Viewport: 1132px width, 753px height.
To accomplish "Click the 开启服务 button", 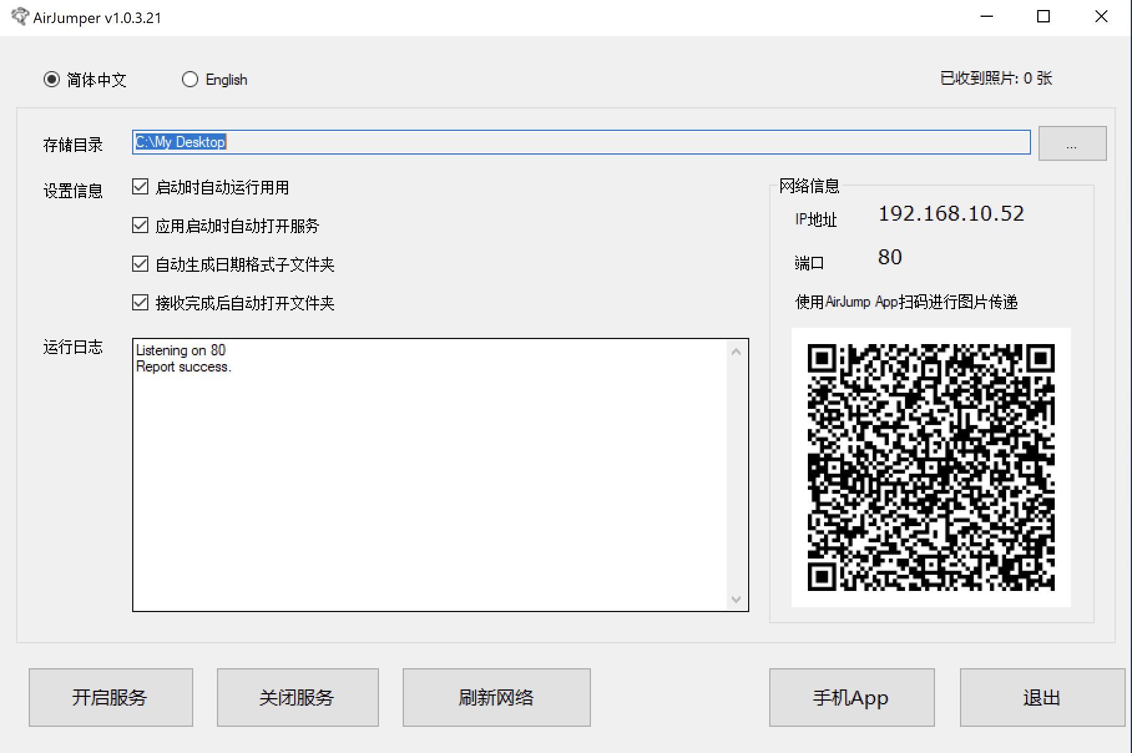I will point(110,697).
